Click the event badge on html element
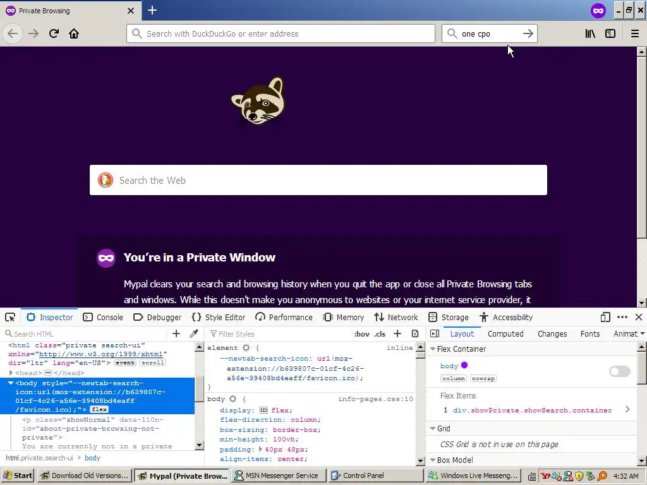This screenshot has width=647, height=485. (x=124, y=363)
